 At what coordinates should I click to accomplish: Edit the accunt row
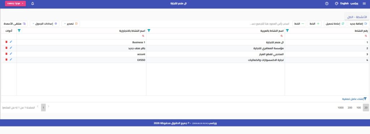[11, 54]
